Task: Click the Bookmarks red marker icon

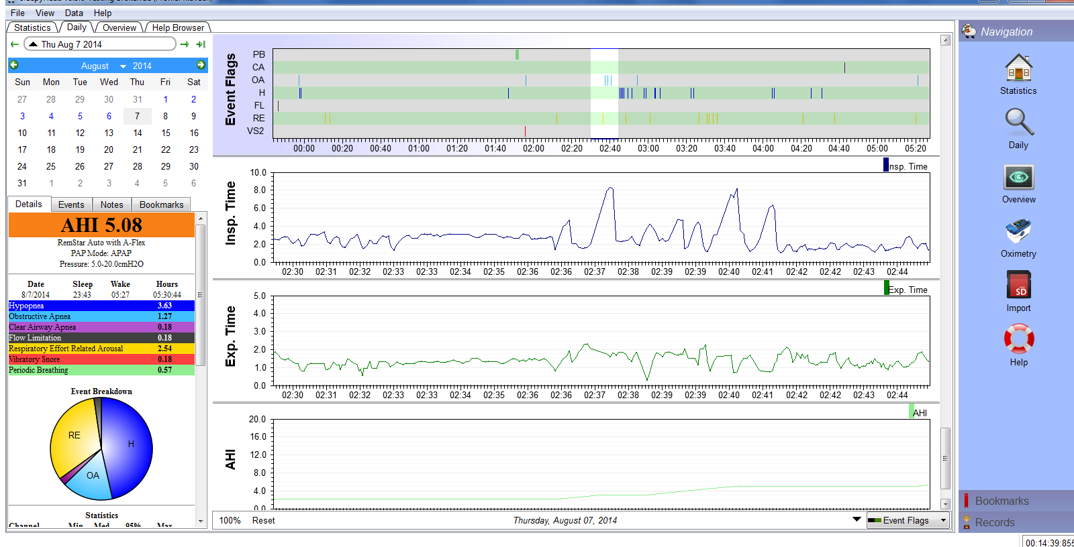Action: point(967,501)
